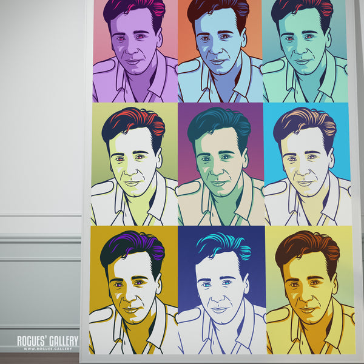Click the portrait on the purple background
The height and width of the screenshot is (364, 364).
point(221,164)
